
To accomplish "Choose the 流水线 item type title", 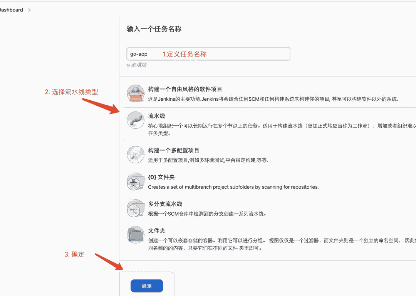I will coord(156,116).
